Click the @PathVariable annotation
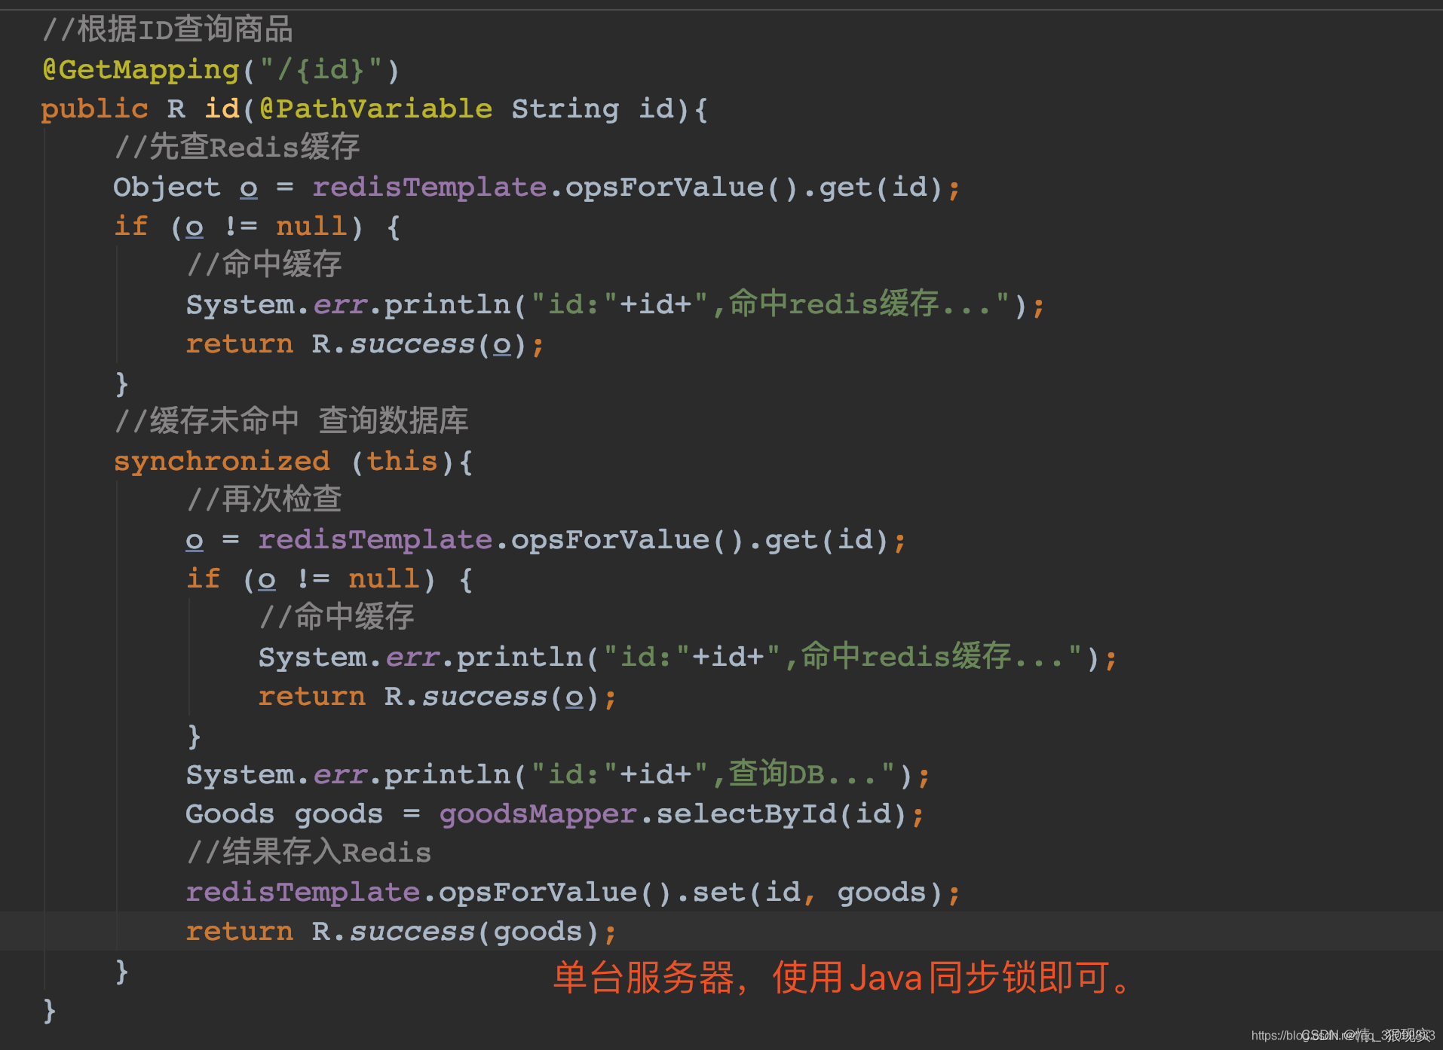The height and width of the screenshot is (1050, 1443). [375, 109]
